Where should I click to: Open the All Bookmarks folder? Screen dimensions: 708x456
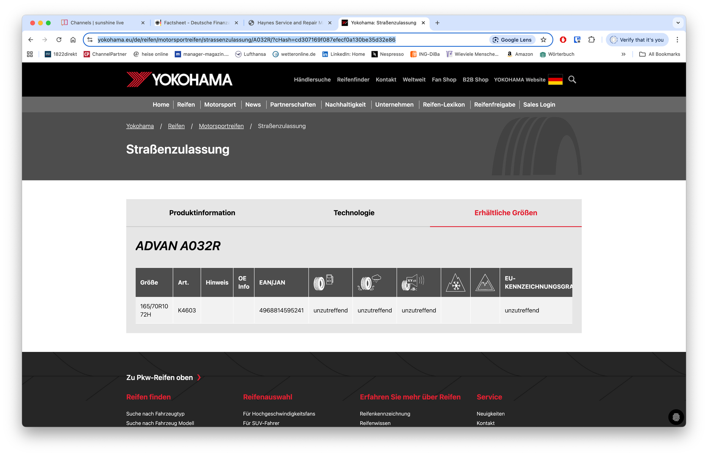point(660,54)
